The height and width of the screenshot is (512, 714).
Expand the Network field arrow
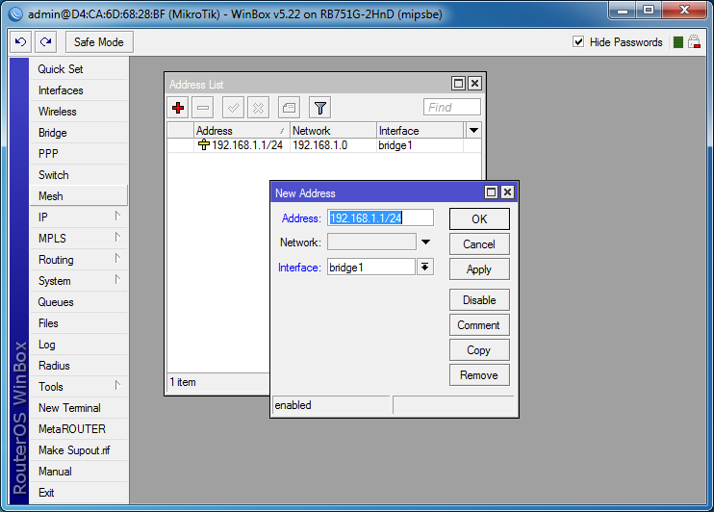[425, 243]
